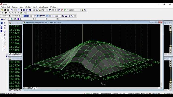Open the red-framed window icon before Eprom
The image size is (173, 97).
point(62,10)
